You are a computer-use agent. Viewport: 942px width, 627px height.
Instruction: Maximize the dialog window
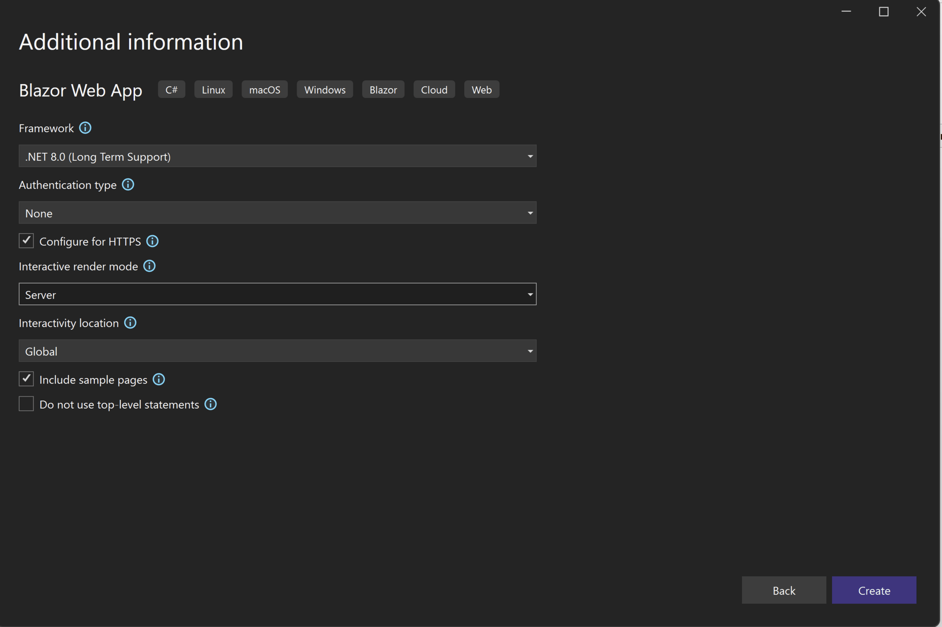click(x=884, y=12)
